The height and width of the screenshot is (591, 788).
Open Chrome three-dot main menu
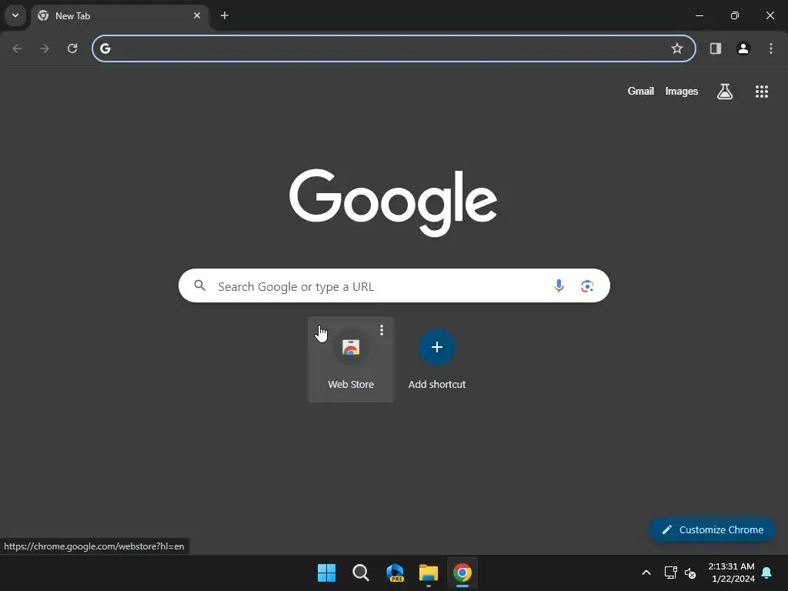(x=771, y=48)
